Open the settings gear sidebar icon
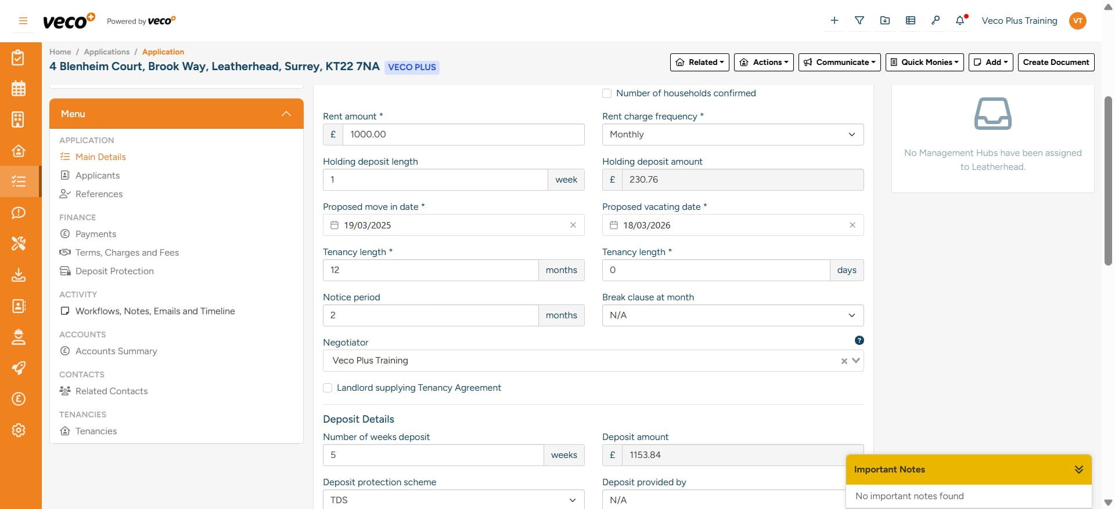This screenshot has width=1115, height=509. (19, 430)
